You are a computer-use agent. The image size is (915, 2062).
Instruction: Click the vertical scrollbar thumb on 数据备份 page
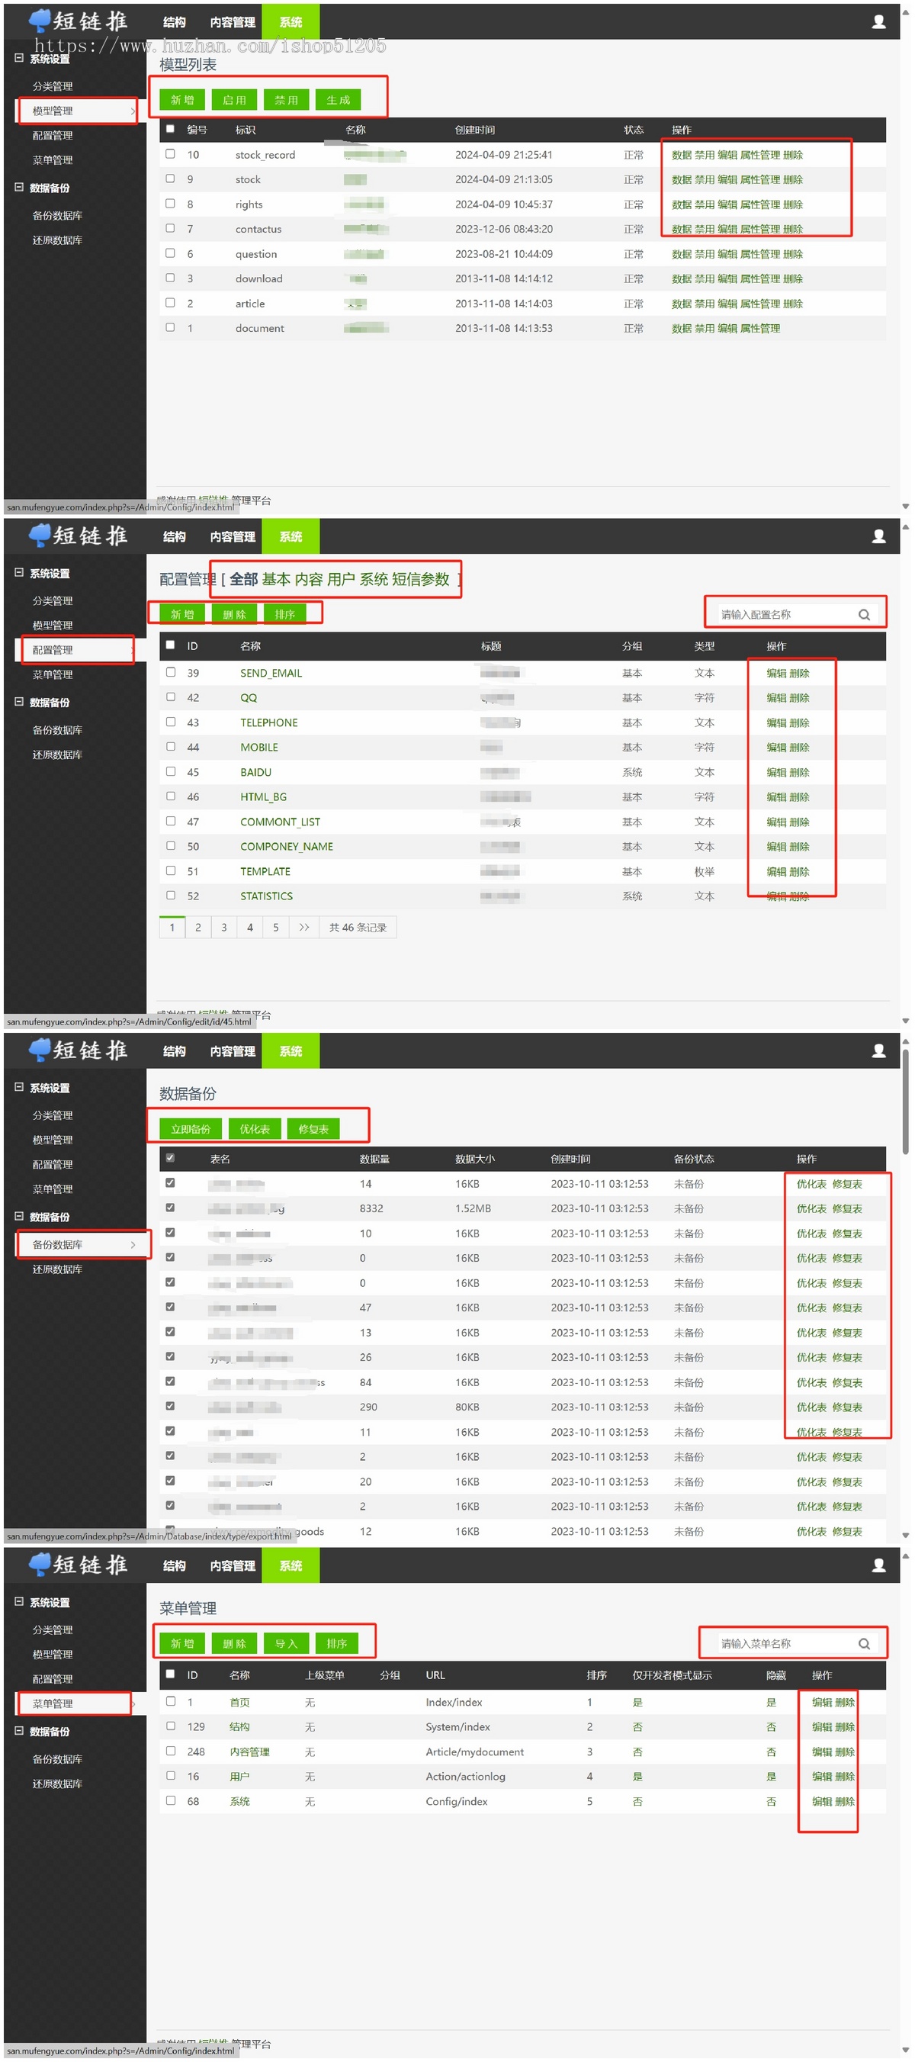pyautogui.click(x=905, y=1102)
